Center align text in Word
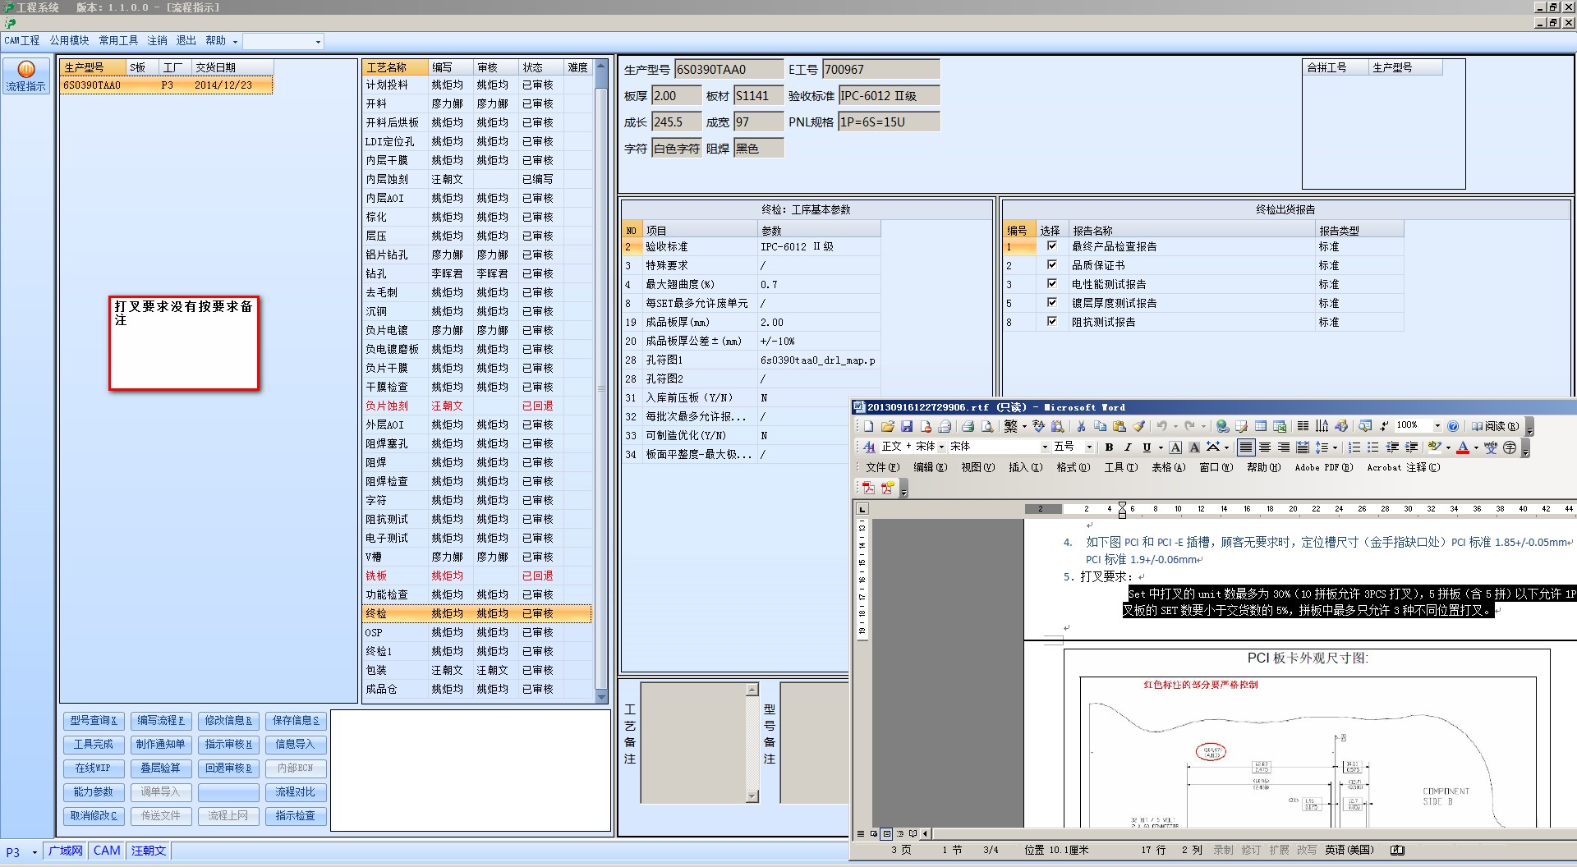Viewport: 1577px width, 867px height. click(1265, 447)
